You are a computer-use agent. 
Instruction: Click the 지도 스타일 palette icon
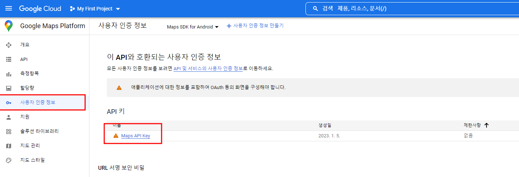(9, 160)
